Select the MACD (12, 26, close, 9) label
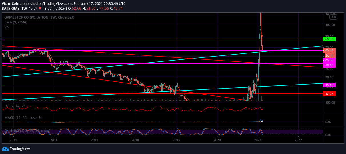The image size is (346, 154). [23, 117]
